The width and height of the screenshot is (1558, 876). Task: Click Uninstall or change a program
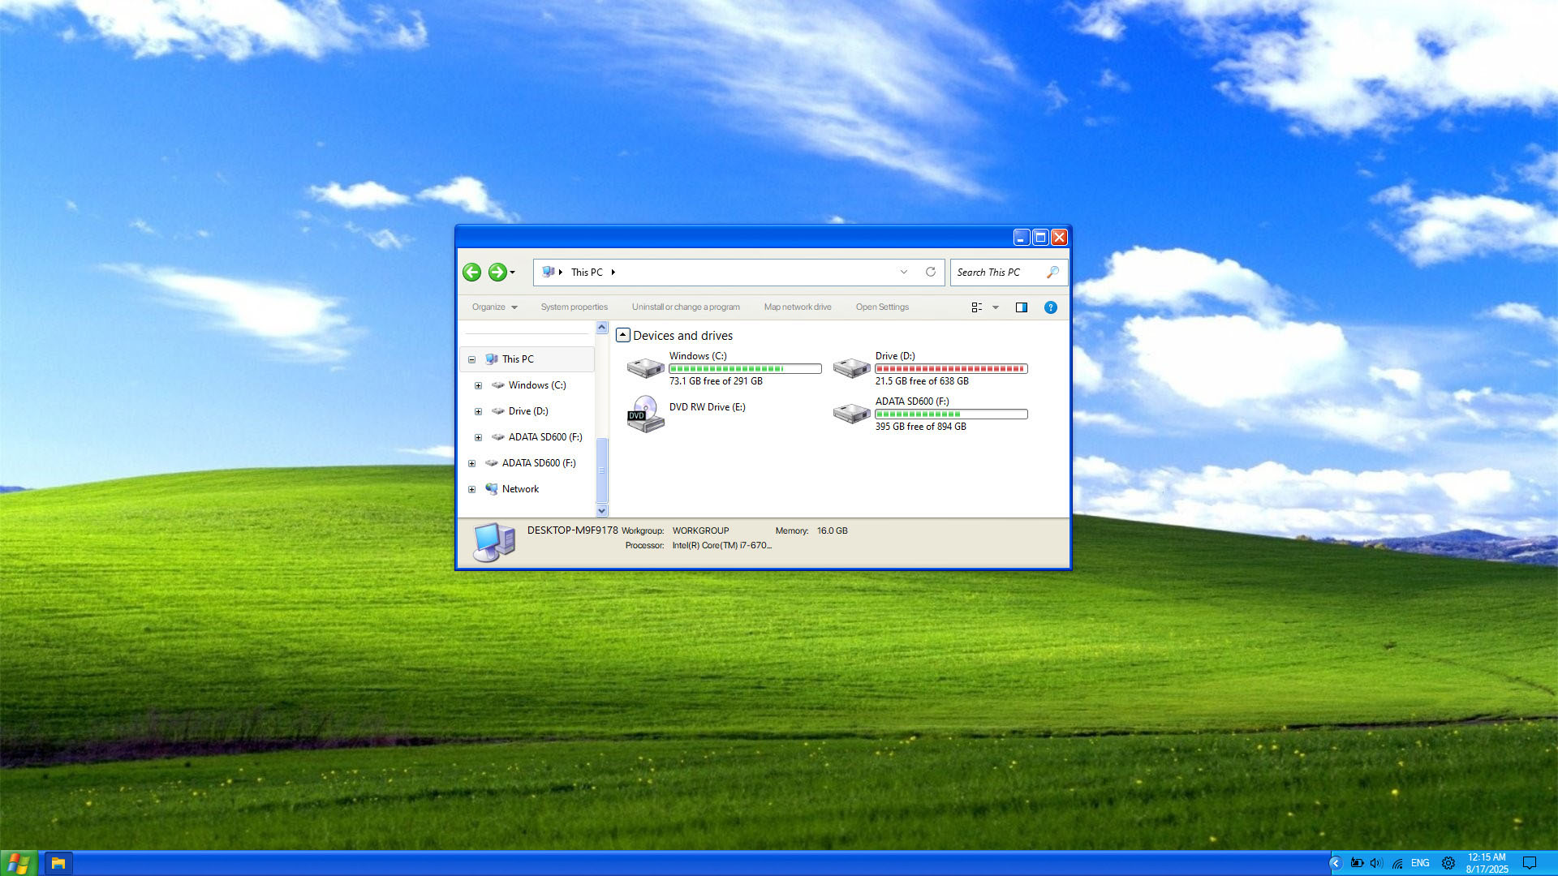tap(686, 307)
